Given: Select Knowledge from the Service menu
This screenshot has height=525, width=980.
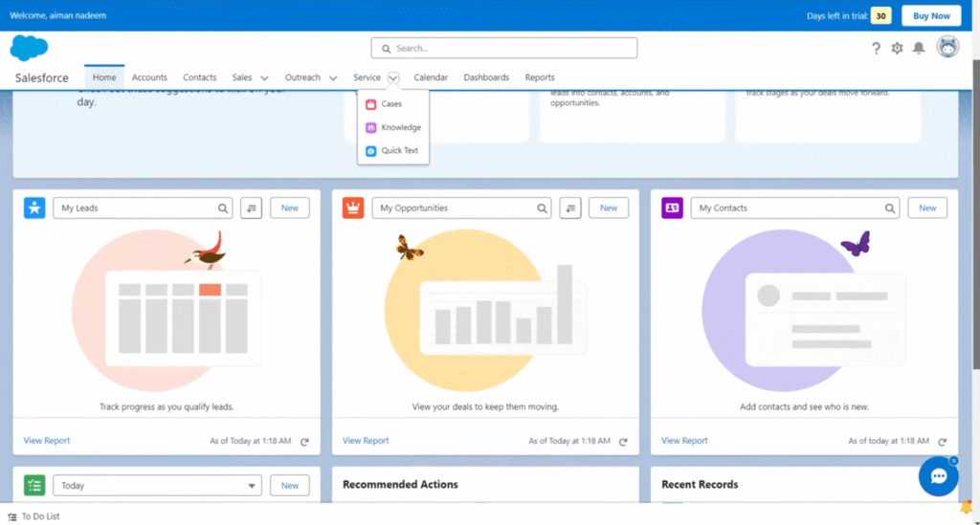Looking at the screenshot, I should [393, 127].
